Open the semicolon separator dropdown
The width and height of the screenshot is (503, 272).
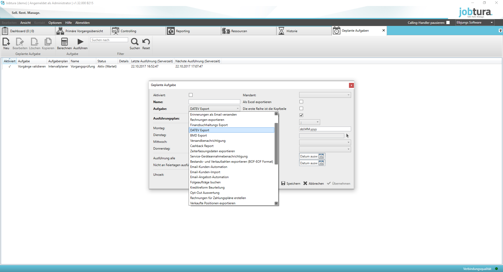(309, 122)
